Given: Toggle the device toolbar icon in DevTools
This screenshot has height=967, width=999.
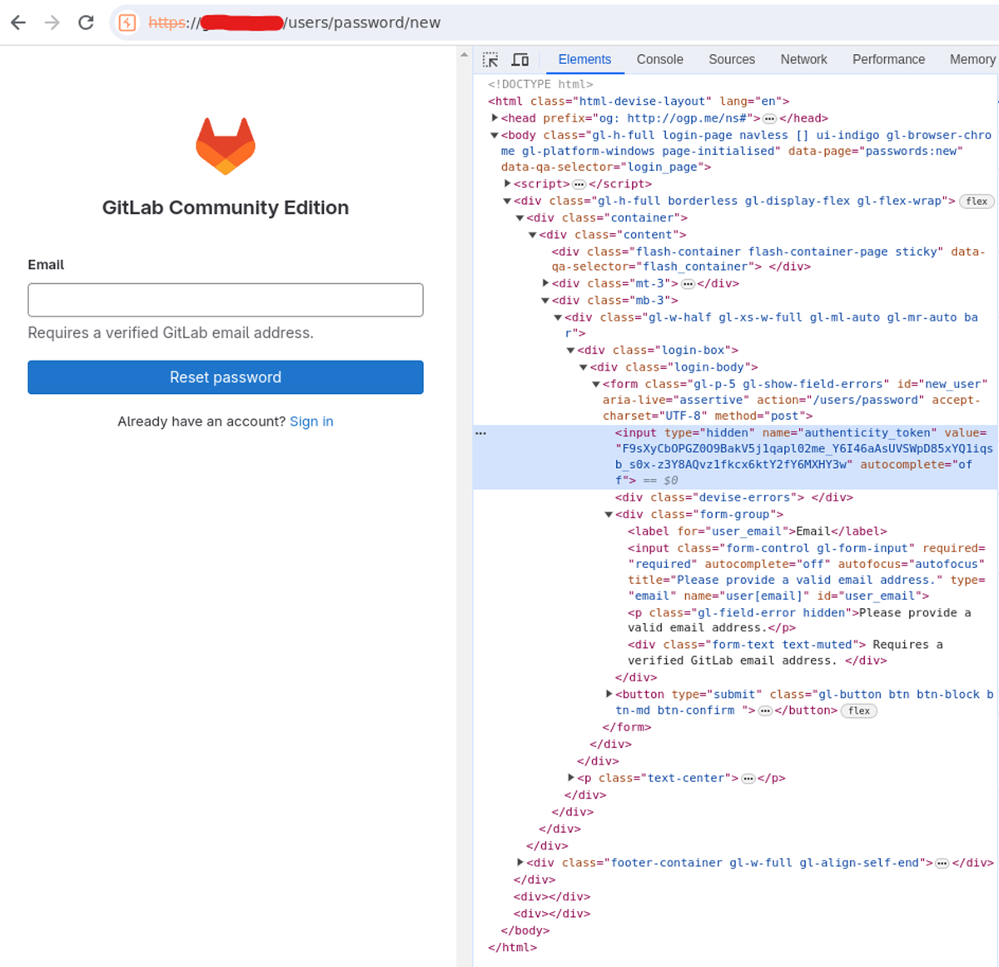Looking at the screenshot, I should [x=520, y=60].
